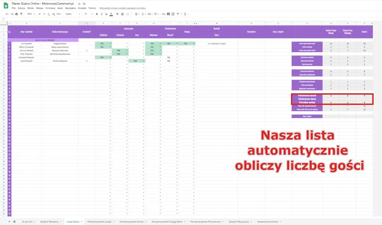Format cell as percent
This screenshot has width=382, height=225.
point(44,14)
